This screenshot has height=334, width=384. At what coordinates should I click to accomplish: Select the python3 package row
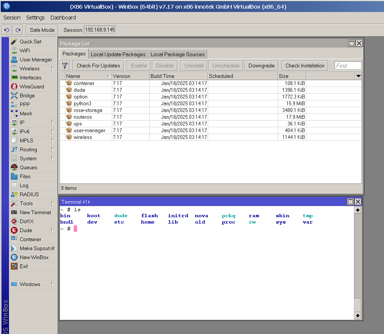click(211, 103)
